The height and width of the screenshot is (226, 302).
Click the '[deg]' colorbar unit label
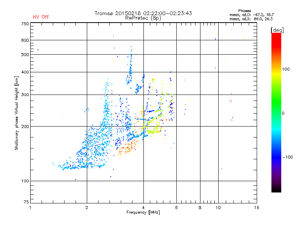tap(277, 30)
